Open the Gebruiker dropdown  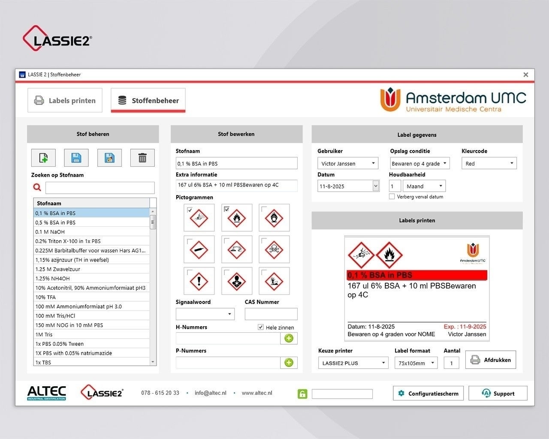pos(347,163)
